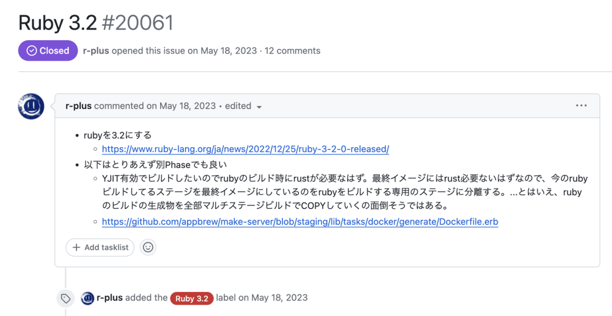Click the issue opened date in the header
This screenshot has height=316, width=612.
(x=229, y=51)
